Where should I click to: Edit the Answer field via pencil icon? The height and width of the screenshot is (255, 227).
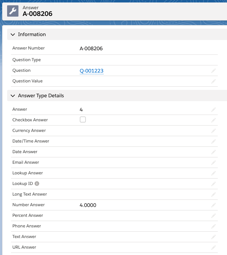(214, 110)
